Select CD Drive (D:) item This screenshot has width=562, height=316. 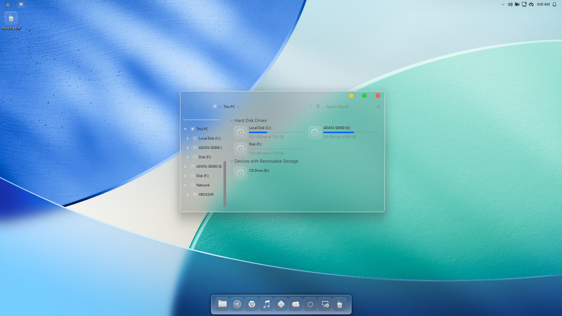(259, 171)
